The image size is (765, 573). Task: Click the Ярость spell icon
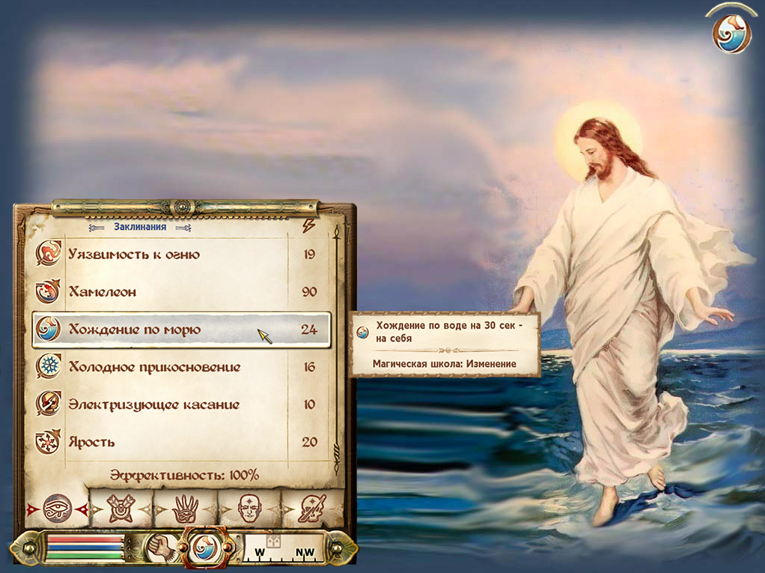tap(49, 441)
